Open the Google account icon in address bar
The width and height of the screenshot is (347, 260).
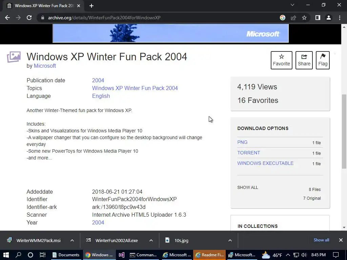click(x=282, y=18)
